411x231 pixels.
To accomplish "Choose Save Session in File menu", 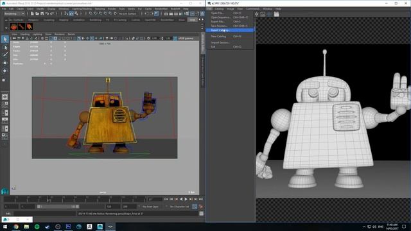I will (x=229, y=26).
